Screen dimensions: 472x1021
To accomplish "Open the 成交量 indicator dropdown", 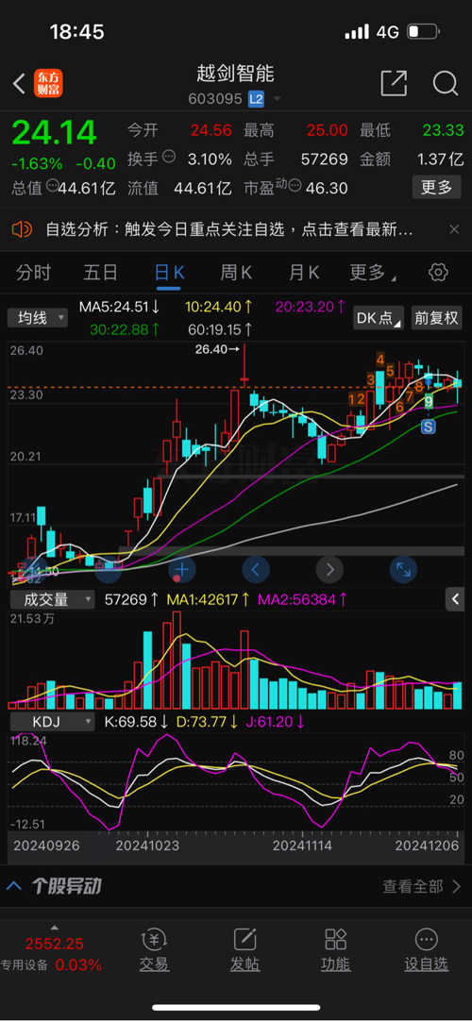I will click(52, 600).
